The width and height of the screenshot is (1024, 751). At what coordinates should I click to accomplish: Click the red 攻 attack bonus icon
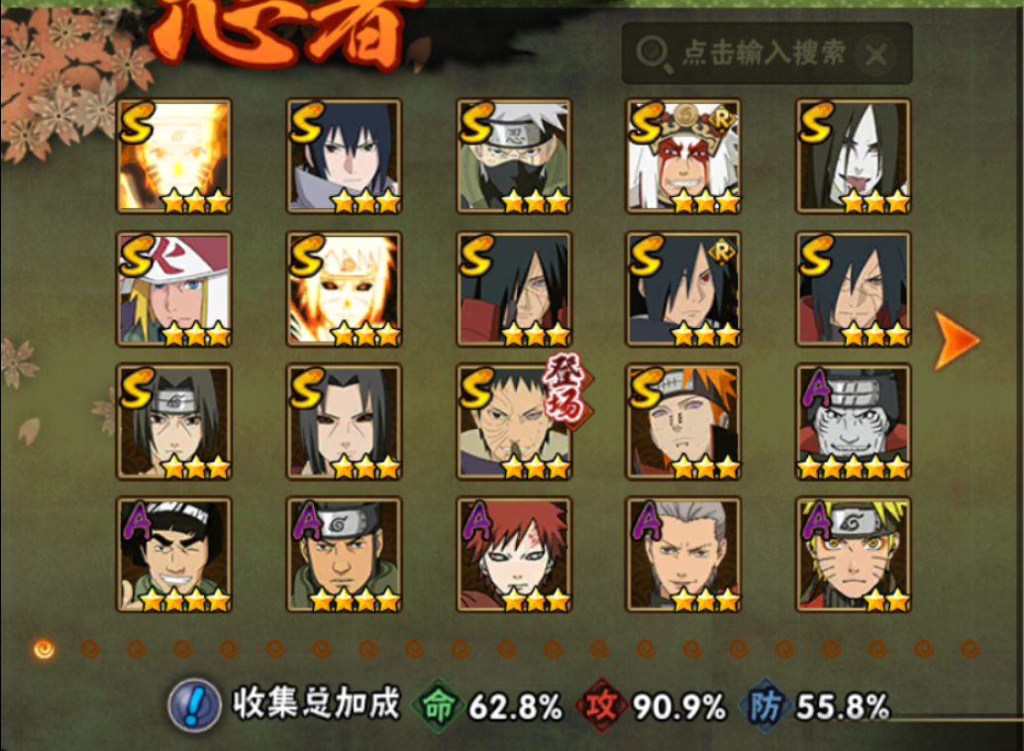[x=600, y=706]
